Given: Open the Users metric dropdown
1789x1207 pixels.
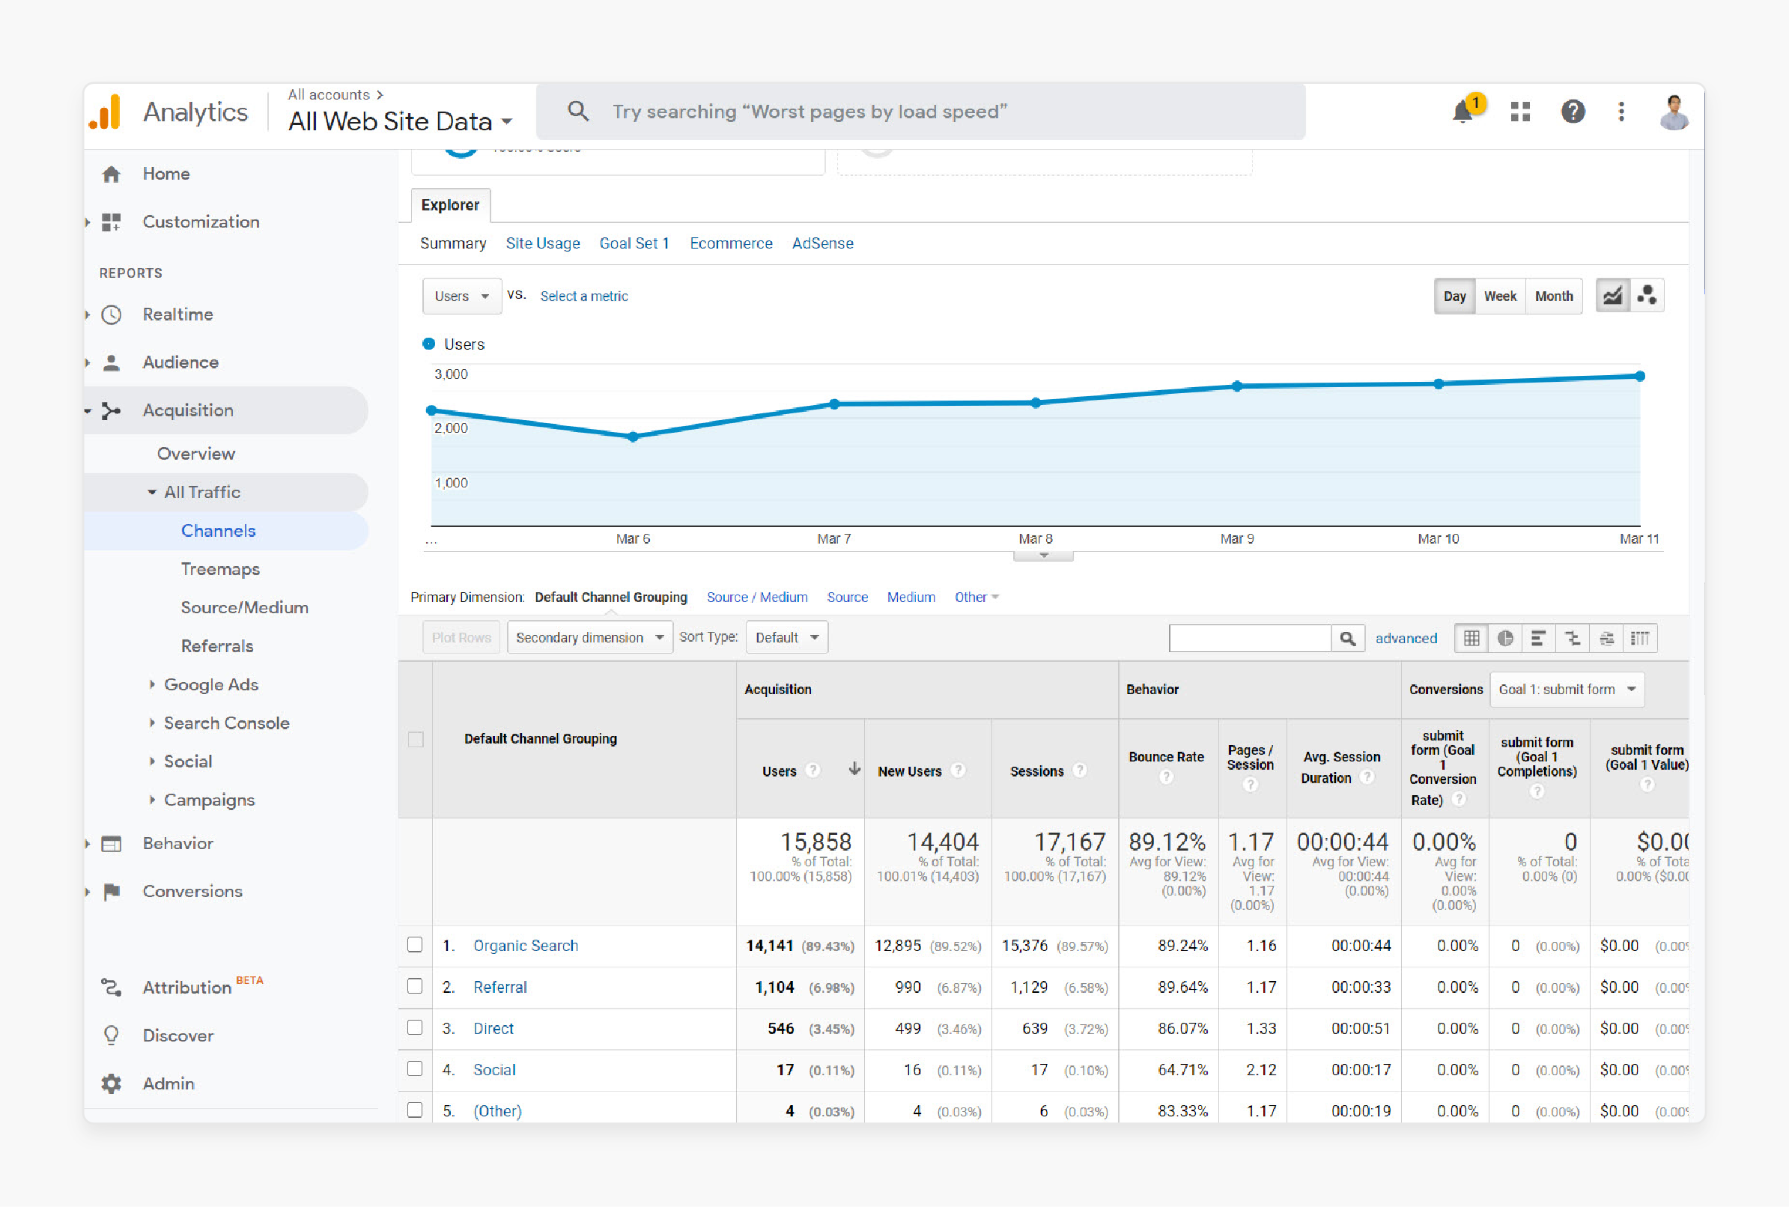Looking at the screenshot, I should click(462, 297).
